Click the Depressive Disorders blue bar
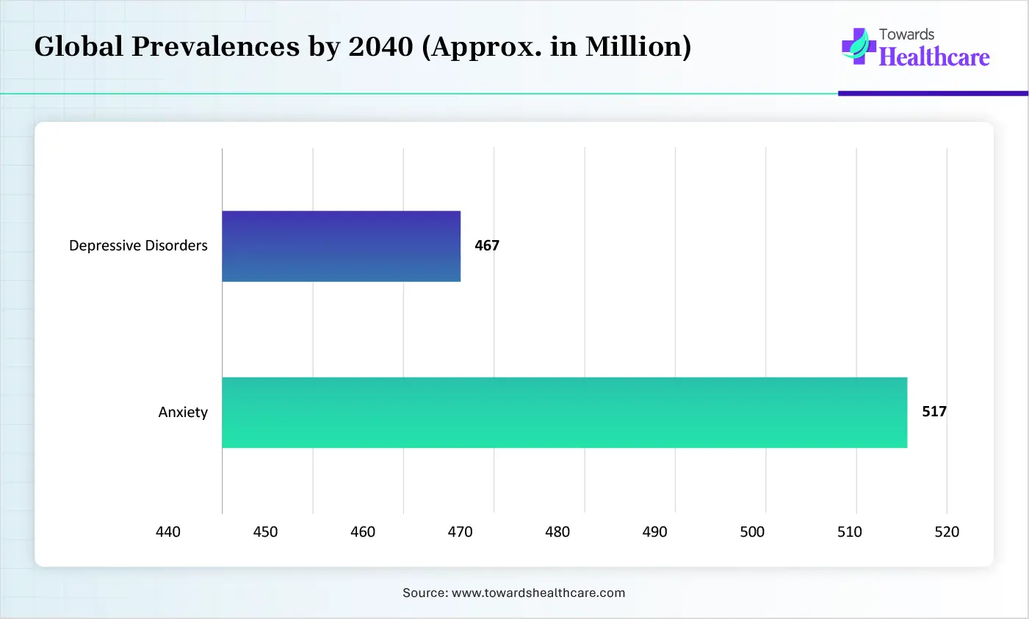 coord(341,246)
